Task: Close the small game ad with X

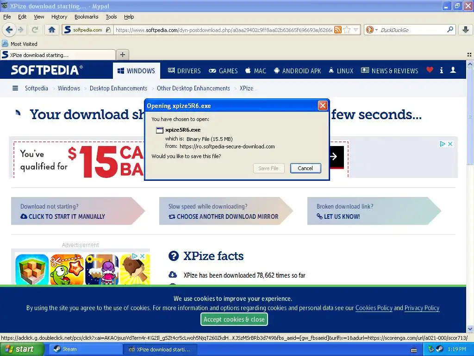Action: pyautogui.click(x=143, y=256)
